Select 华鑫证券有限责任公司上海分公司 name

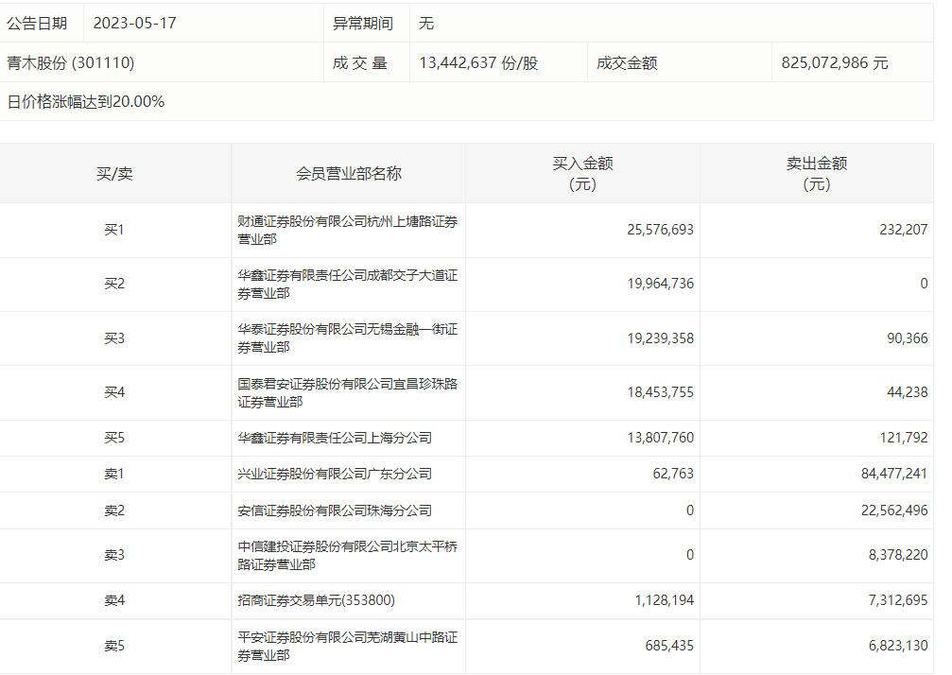(335, 438)
